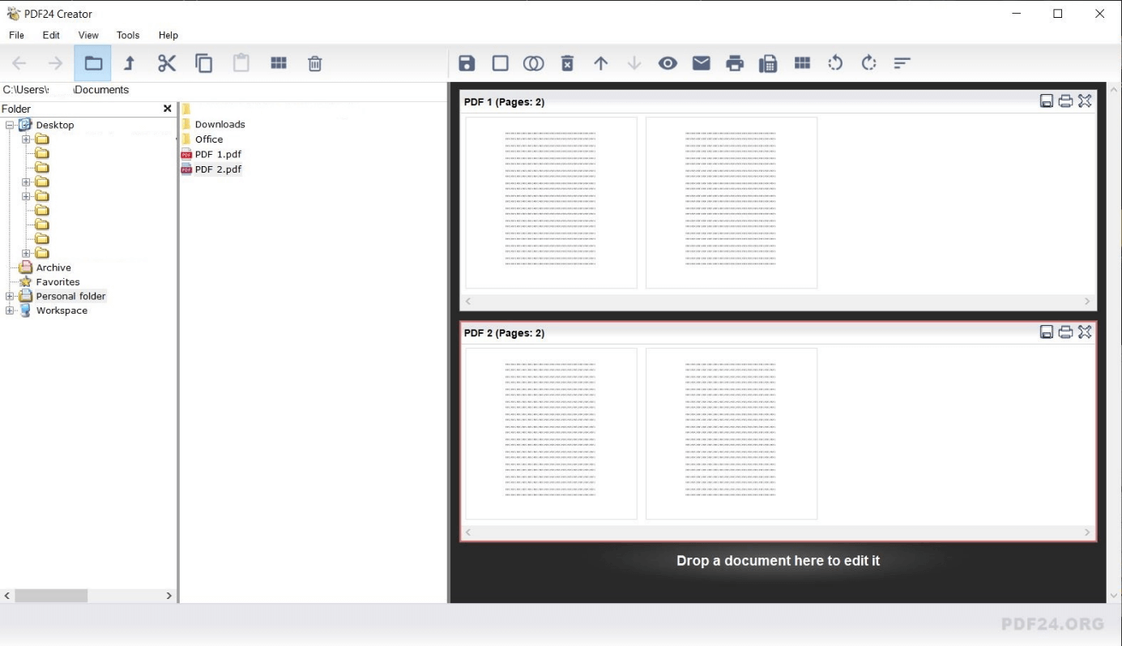Screen dimensions: 1122x646
Task: Open the File menu
Action: (16, 35)
